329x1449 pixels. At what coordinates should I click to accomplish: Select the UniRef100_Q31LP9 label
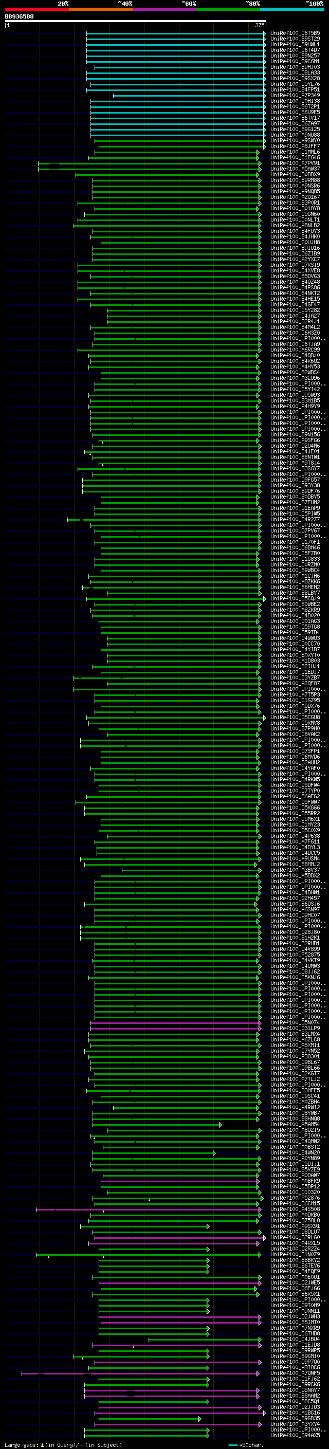295,1028
